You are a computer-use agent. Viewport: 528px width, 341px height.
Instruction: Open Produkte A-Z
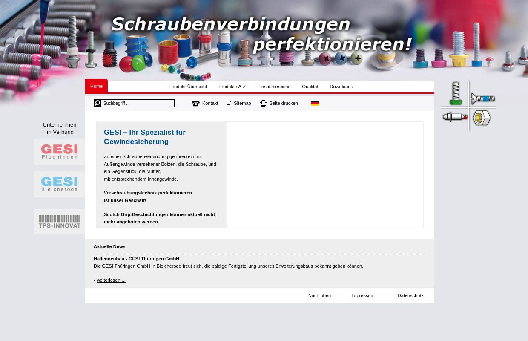pos(232,87)
